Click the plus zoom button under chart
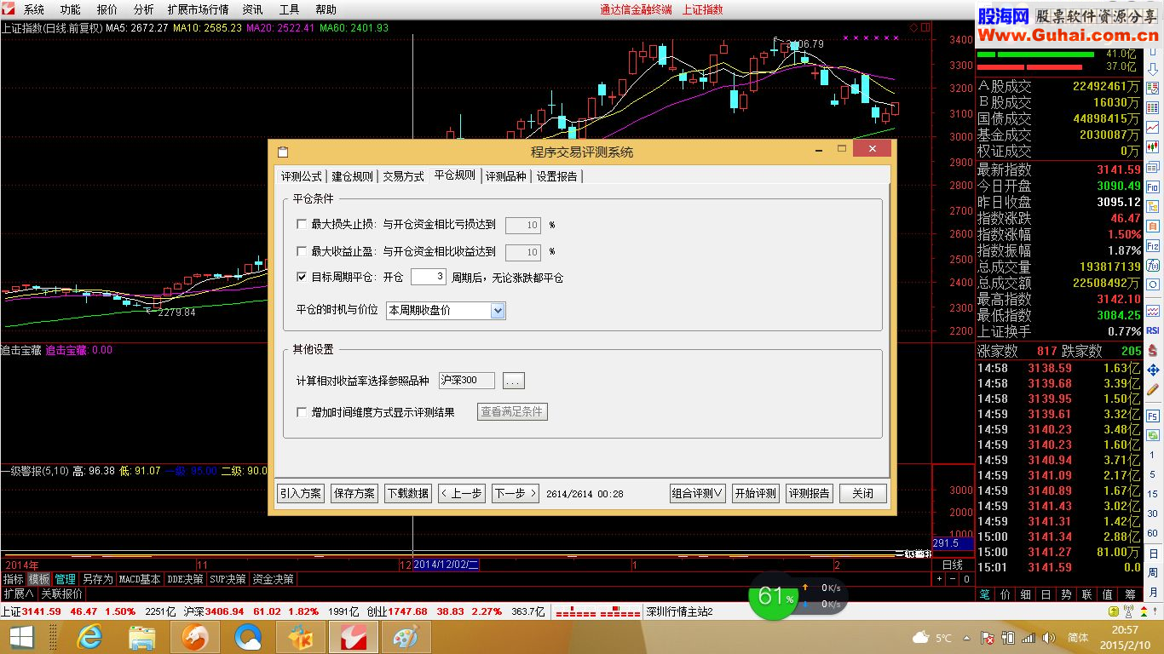Screen dimensions: 1164x654 (x=939, y=579)
